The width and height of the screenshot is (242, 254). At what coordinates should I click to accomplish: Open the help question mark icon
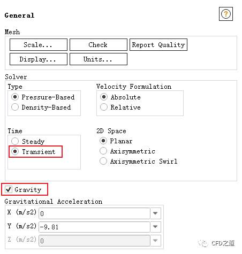[226, 14]
